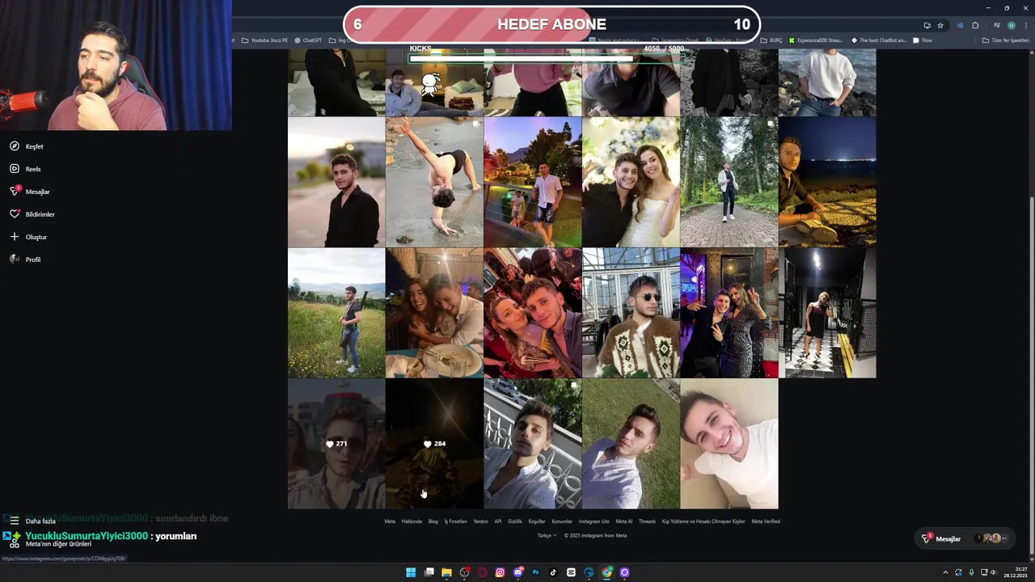Click Chrome media control icon
1035x582 pixels.
click(997, 26)
